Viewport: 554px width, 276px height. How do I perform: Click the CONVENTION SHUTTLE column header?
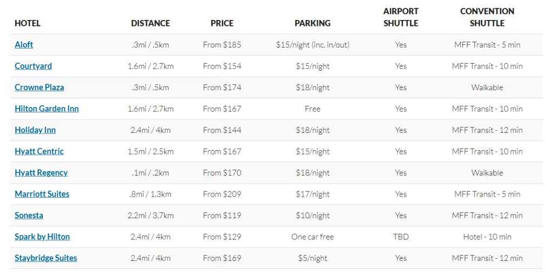click(x=487, y=17)
